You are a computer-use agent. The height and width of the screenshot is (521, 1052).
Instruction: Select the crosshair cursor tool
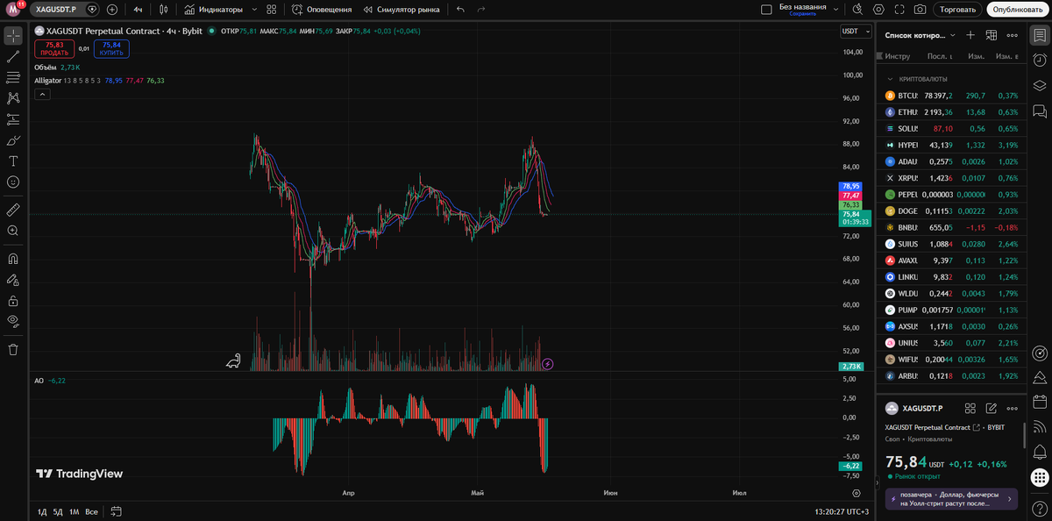tap(13, 36)
